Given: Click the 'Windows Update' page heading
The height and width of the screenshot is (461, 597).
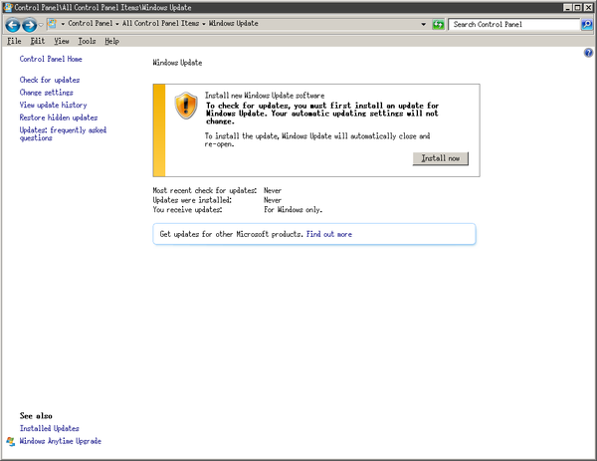Looking at the screenshot, I should click(x=177, y=63).
